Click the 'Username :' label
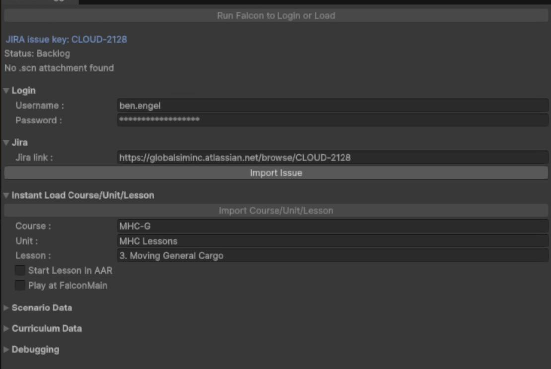The width and height of the screenshot is (551, 369). pyautogui.click(x=40, y=106)
